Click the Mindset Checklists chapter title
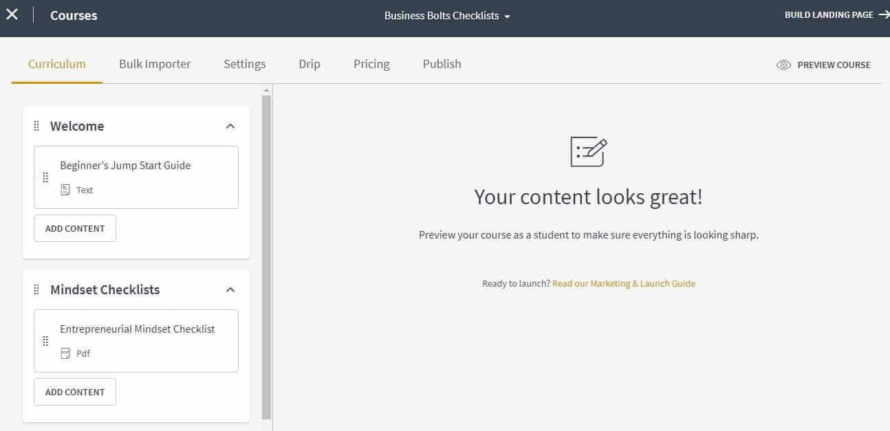 click(105, 289)
